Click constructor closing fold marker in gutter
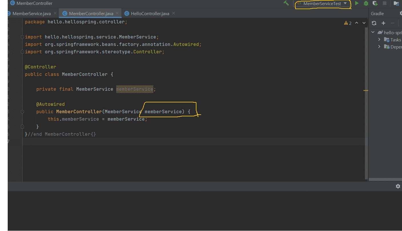Screen dimensions: 402x231 tap(22, 127)
